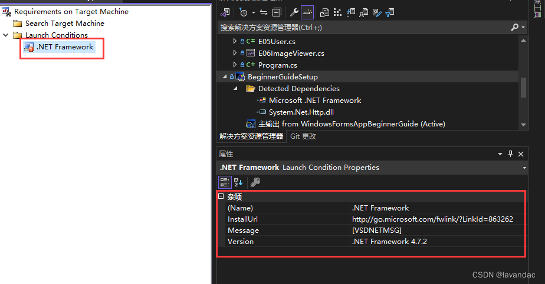The height and width of the screenshot is (284, 545).
Task: Collapse the BeginnerGuideSetup project node
Action: tap(225, 76)
